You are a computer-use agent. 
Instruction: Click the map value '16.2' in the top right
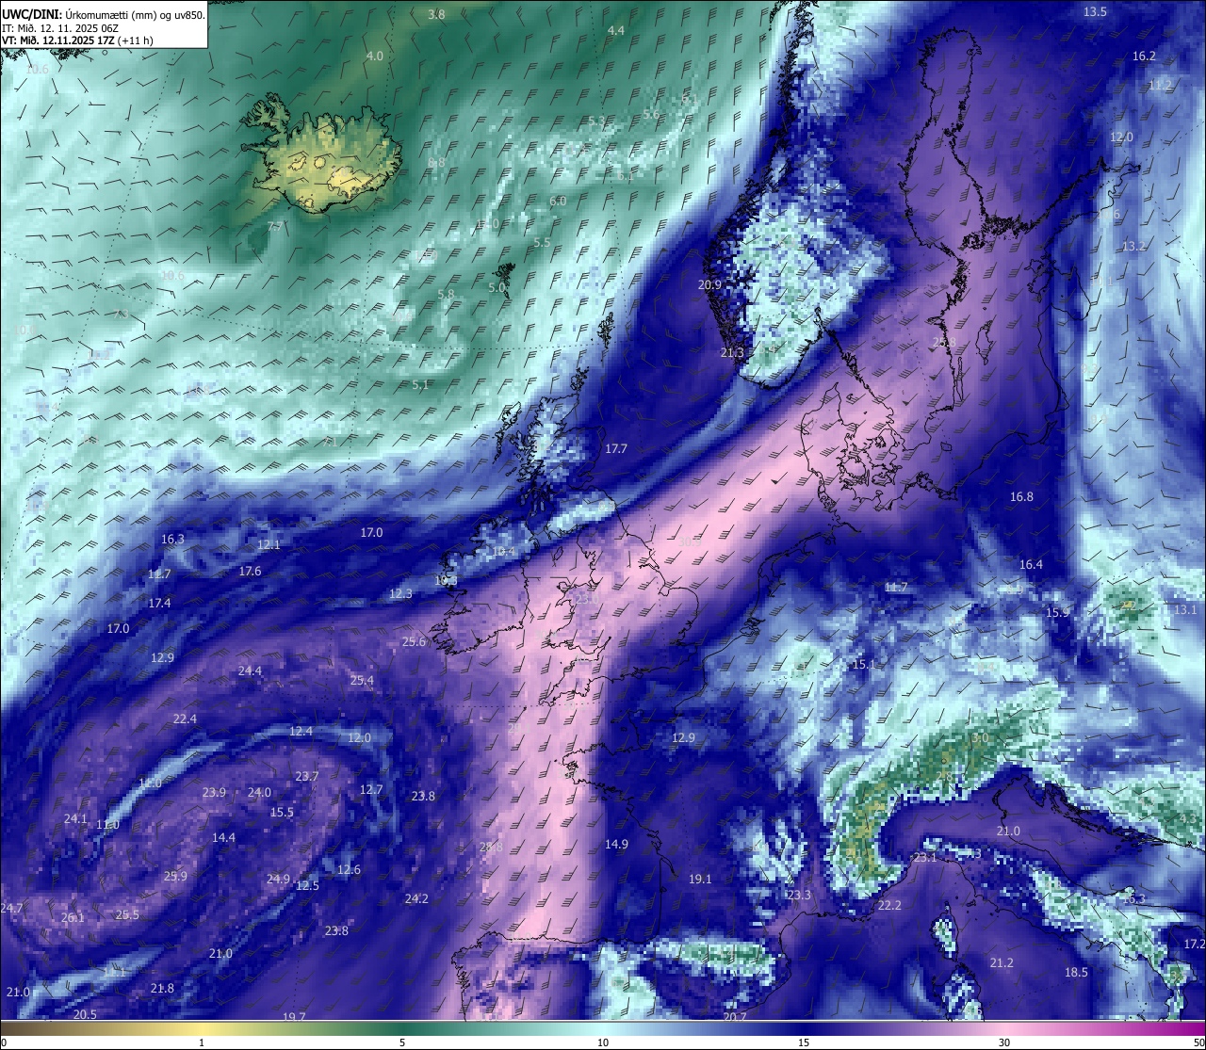(x=1144, y=57)
